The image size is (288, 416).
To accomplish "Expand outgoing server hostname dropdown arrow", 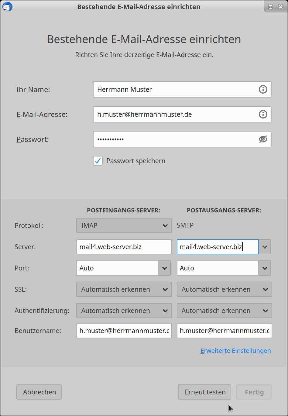I will [265, 247].
